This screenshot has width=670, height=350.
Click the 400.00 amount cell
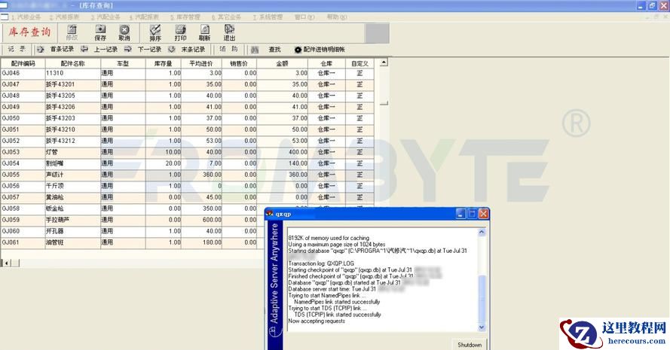282,152
